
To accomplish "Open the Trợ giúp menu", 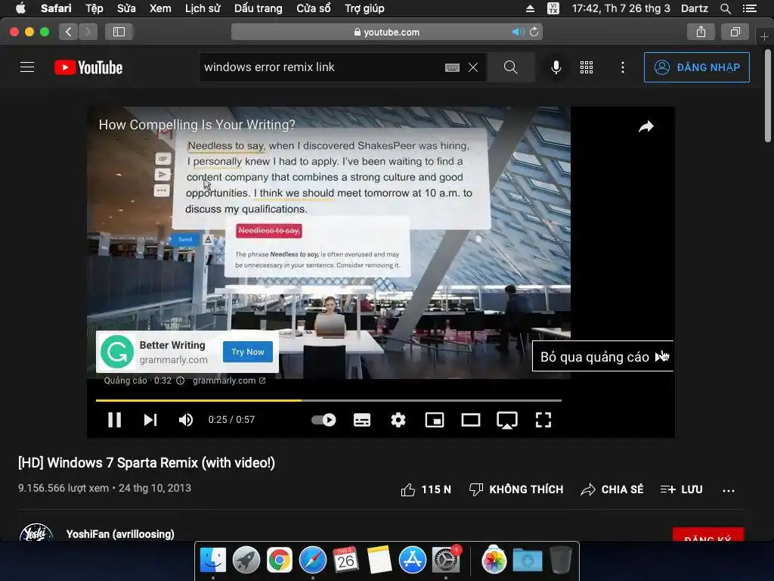I will (x=364, y=8).
